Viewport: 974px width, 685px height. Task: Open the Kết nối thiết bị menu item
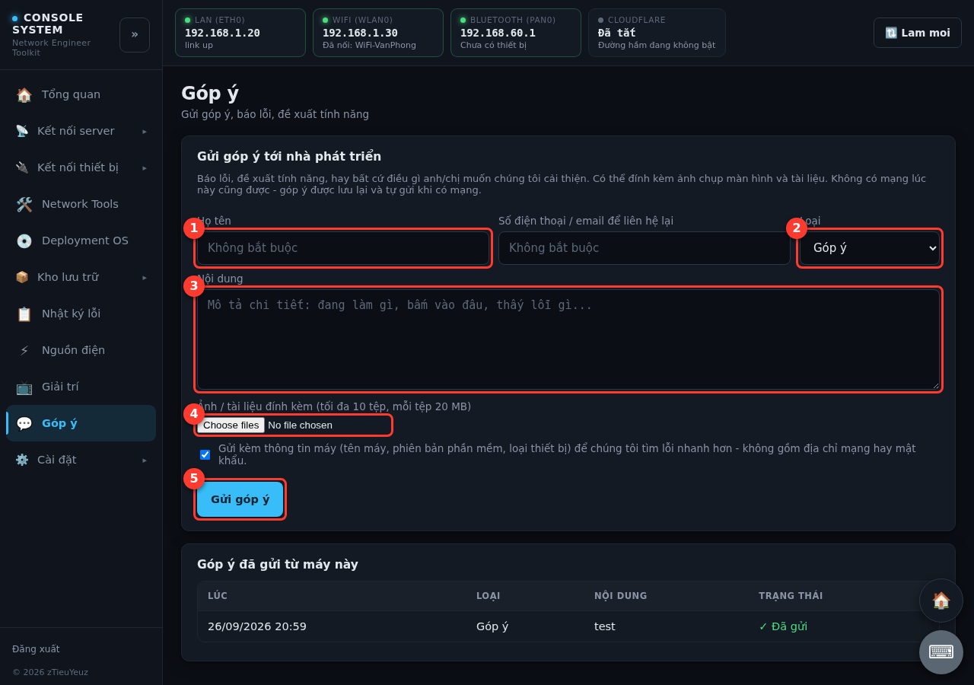click(81, 167)
